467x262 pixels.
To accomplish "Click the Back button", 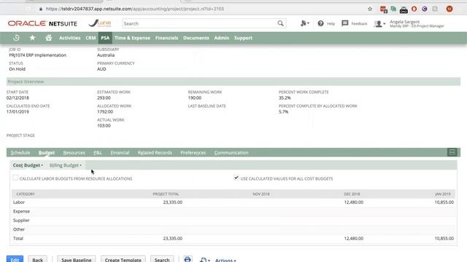I will 37,259.
